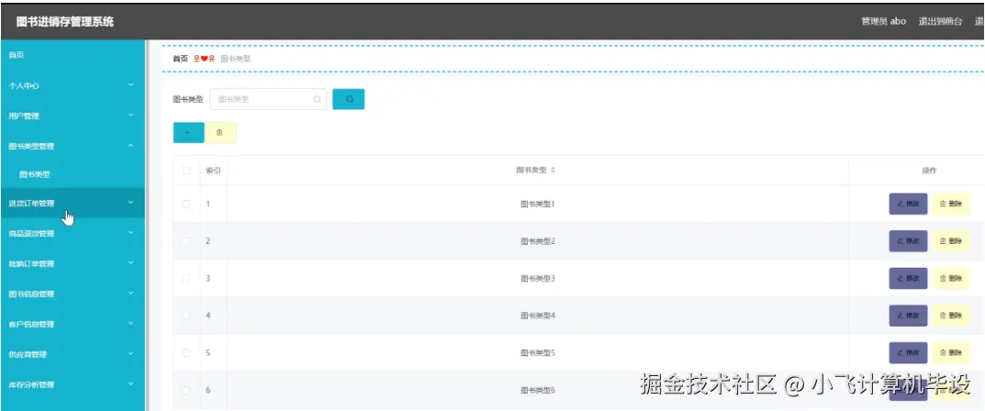Open 首页 in the sidebar
Image resolution: width=985 pixels, height=411 pixels.
point(73,55)
